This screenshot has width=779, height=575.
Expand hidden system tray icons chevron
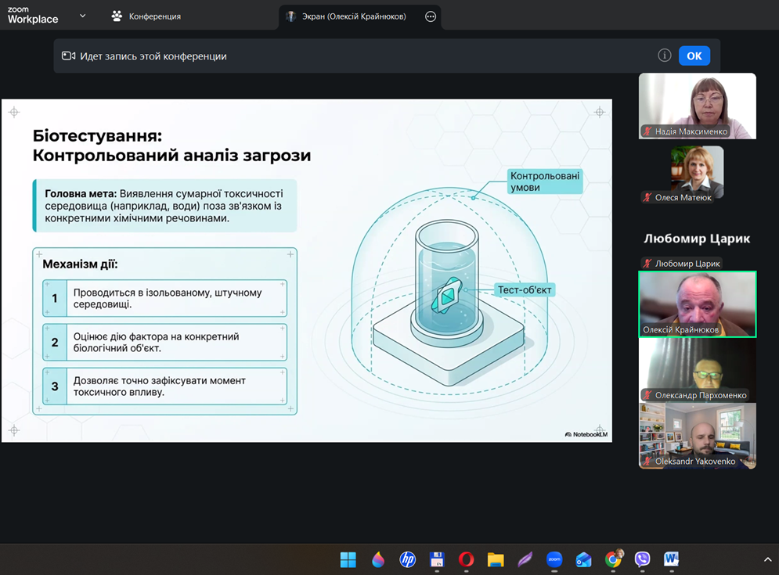pos(767,559)
